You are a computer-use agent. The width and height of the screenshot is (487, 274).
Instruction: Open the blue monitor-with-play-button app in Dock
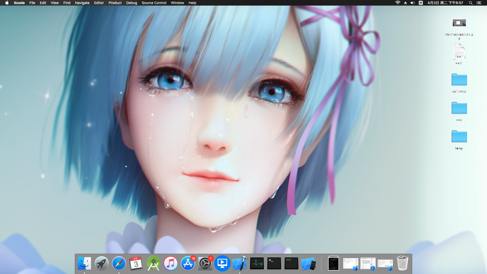[222, 263]
